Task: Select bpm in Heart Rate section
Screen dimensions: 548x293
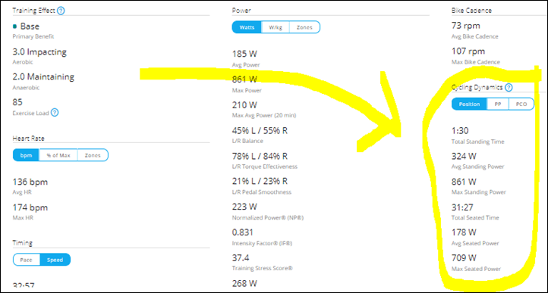Action: 27,155
